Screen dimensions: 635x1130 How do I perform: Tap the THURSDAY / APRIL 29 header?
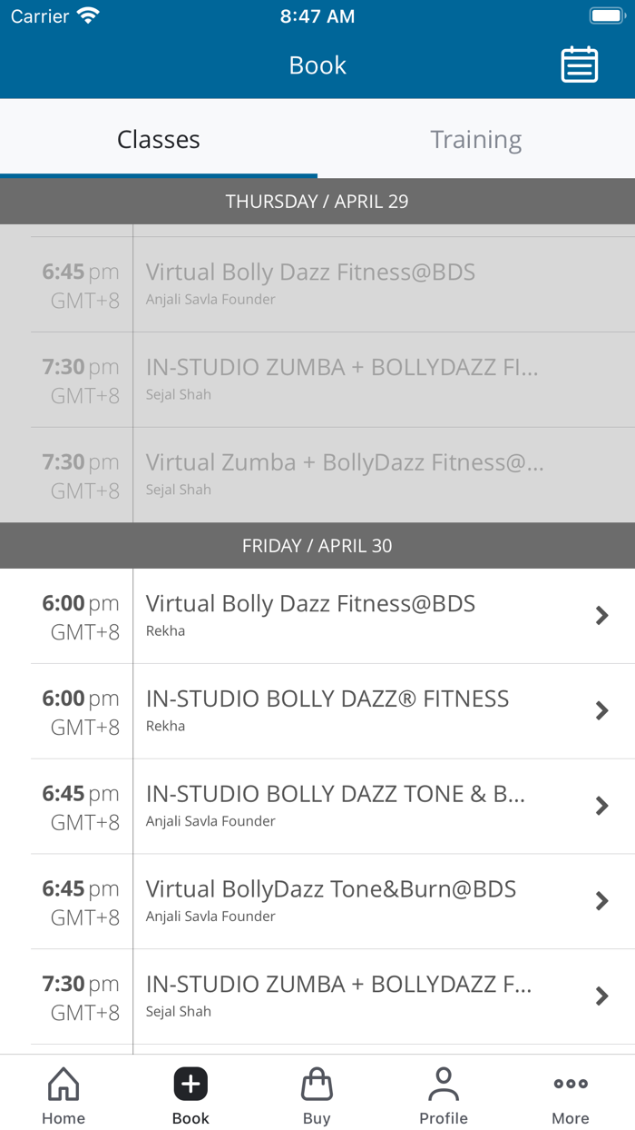pyautogui.click(x=317, y=201)
